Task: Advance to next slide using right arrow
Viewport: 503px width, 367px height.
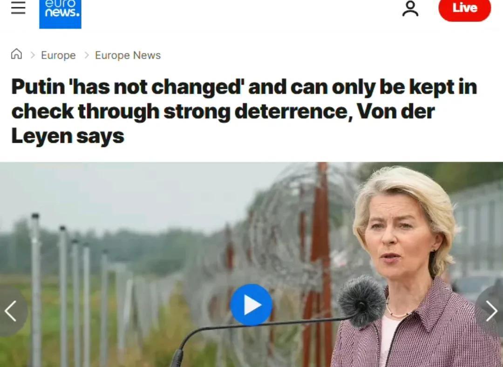Action: pyautogui.click(x=491, y=311)
